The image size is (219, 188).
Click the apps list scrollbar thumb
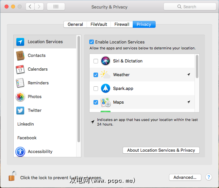coord(197,66)
